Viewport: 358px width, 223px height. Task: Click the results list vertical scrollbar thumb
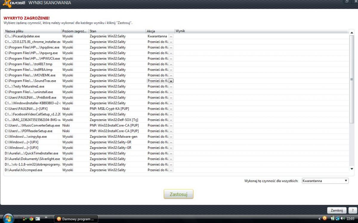pos(351,79)
